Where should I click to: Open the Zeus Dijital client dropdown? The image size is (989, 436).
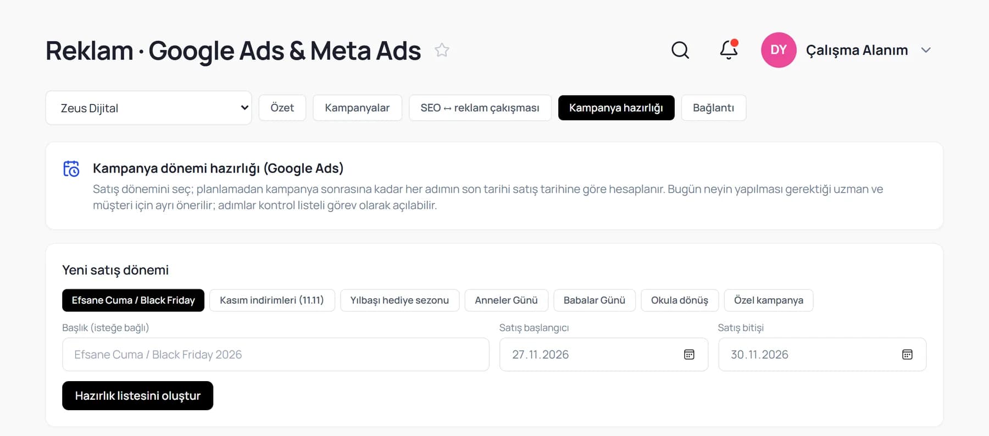point(148,108)
